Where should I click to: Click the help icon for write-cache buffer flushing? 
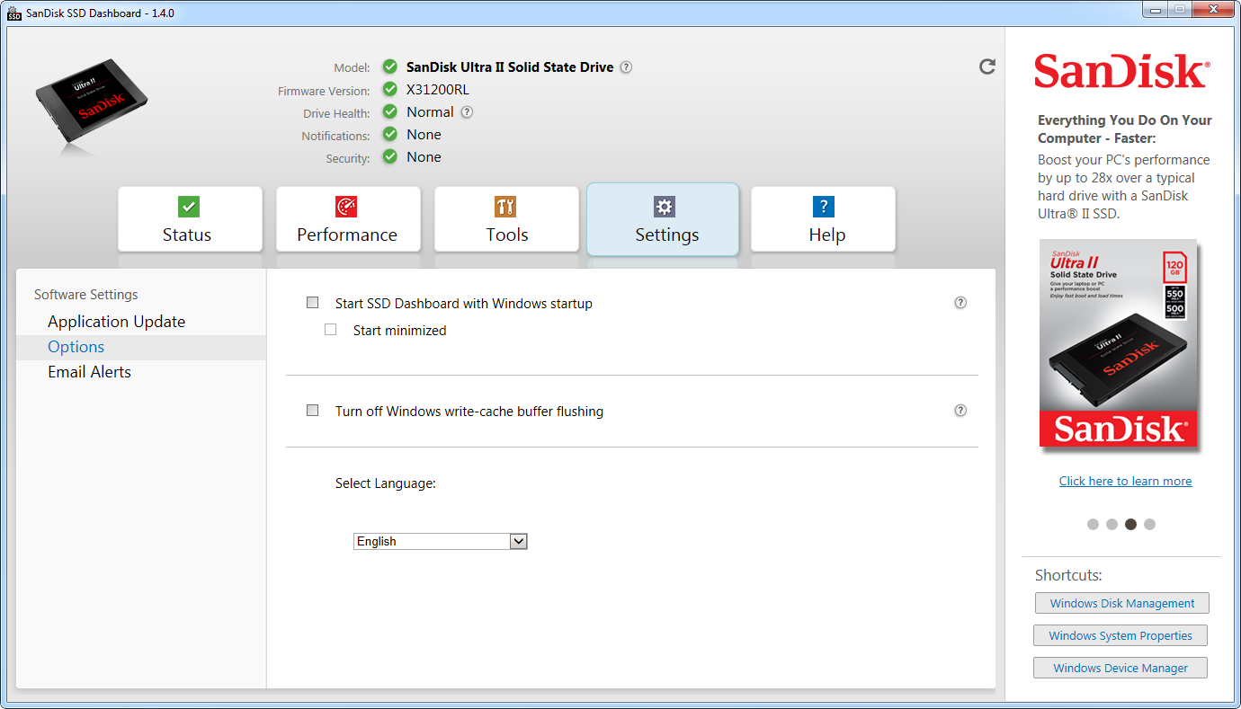[960, 411]
